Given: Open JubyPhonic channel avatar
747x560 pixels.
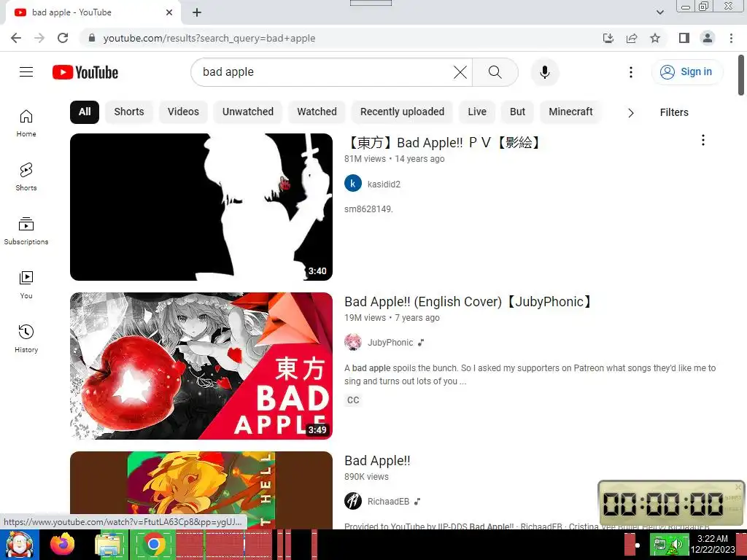Looking at the screenshot, I should click(353, 343).
